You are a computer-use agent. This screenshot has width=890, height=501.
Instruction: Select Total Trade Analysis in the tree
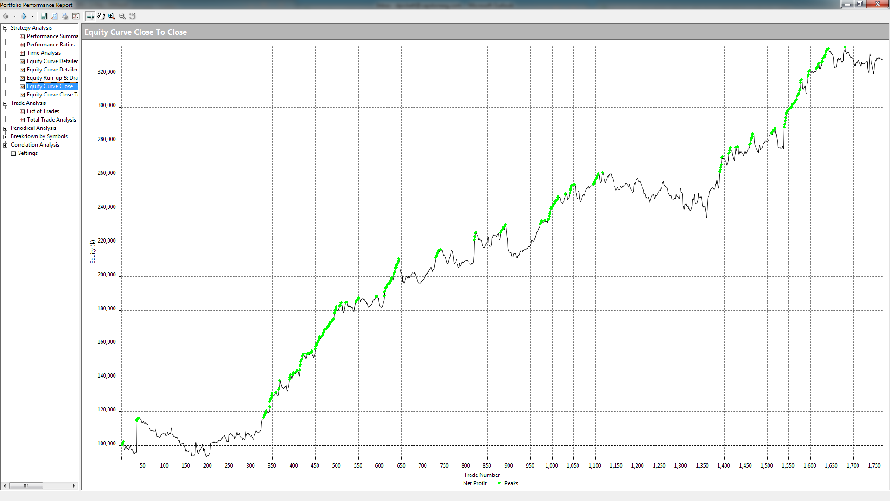[51, 120]
